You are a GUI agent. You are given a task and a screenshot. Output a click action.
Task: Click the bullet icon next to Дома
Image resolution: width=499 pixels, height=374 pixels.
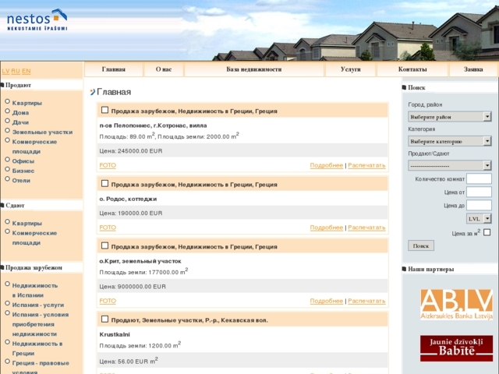point(8,111)
